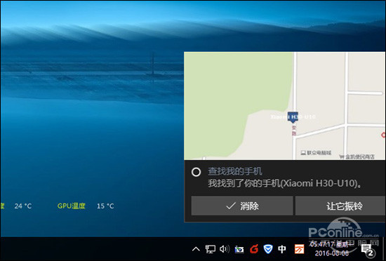Click the camera-style tray icon

coord(239,250)
